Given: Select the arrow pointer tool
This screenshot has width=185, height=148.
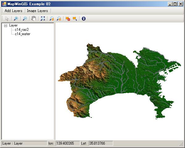Looking at the screenshot, I should 7,18.
